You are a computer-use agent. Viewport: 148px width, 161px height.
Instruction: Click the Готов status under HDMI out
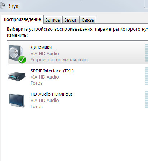[x=37, y=107]
